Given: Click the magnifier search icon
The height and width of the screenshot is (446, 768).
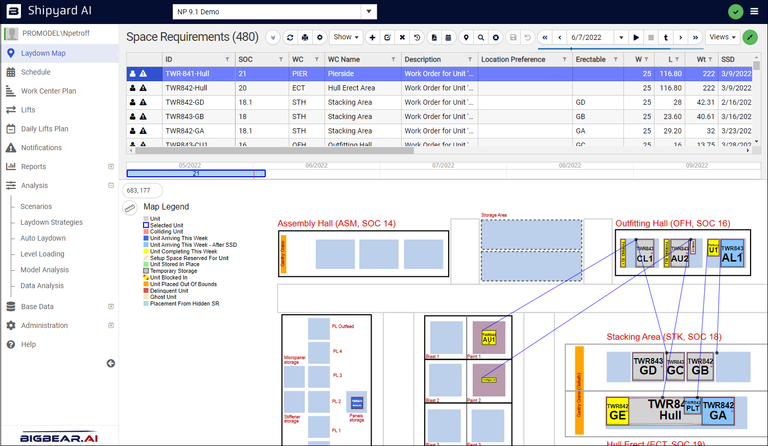Looking at the screenshot, I should (x=481, y=37).
